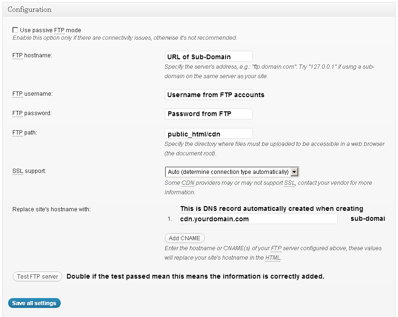Viewport: 398px width, 317px height.
Task: Click the FTP path field showing public_html/cdn
Action: tap(208, 133)
